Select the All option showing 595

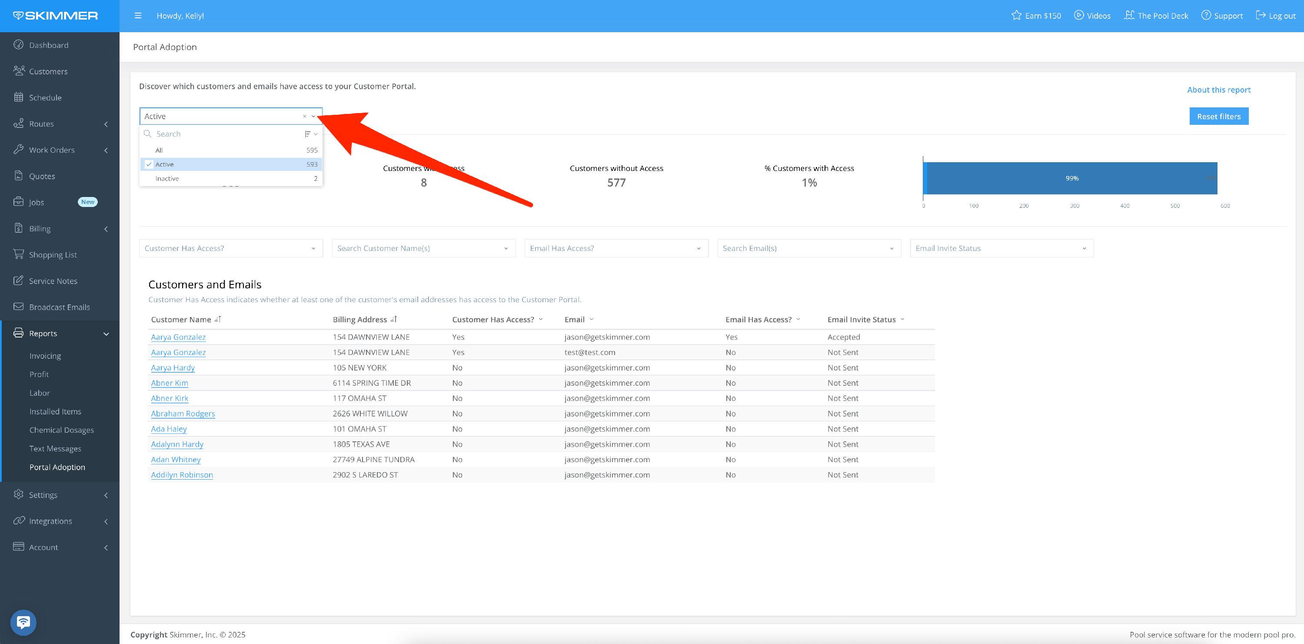tap(159, 150)
